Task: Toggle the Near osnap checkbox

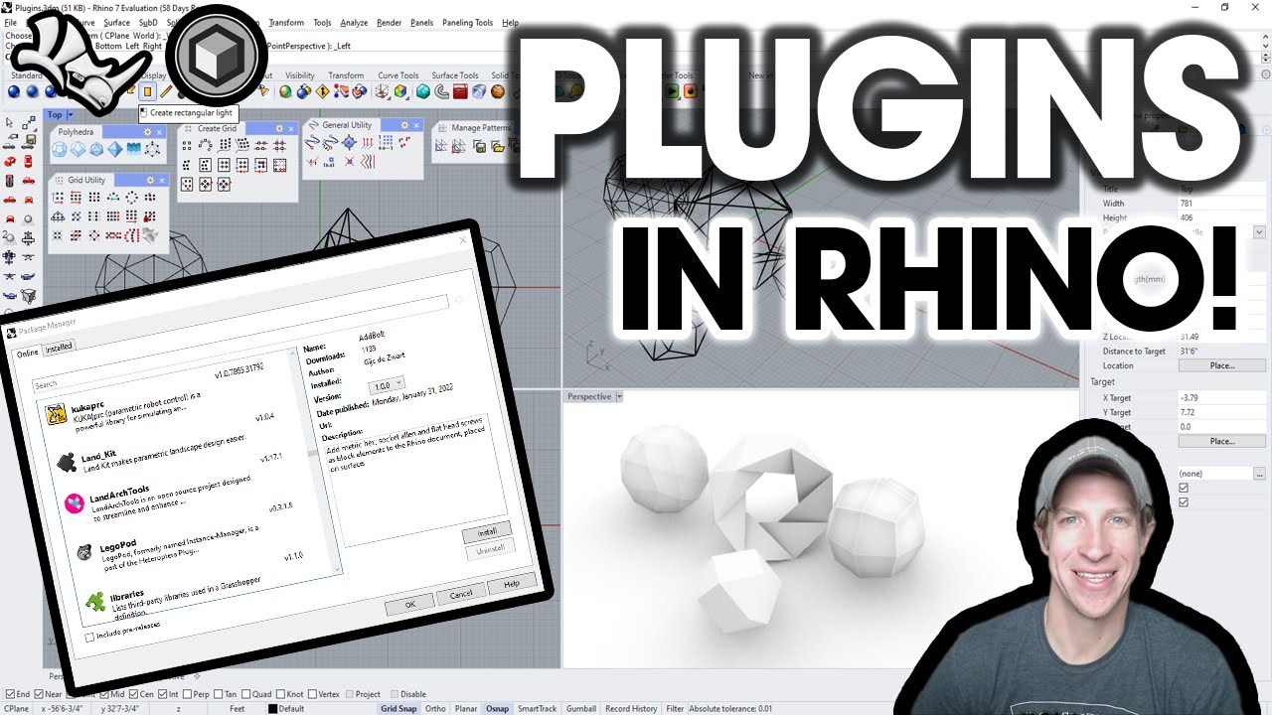Action: [x=40, y=694]
